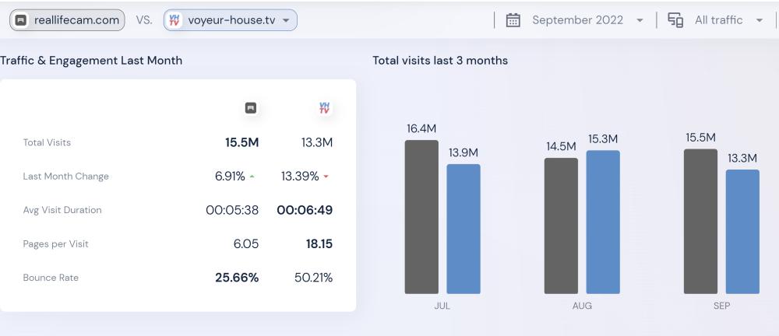The image size is (779, 336).
Task: Click the grey September bar showing 15.5M
Action: 700,222
